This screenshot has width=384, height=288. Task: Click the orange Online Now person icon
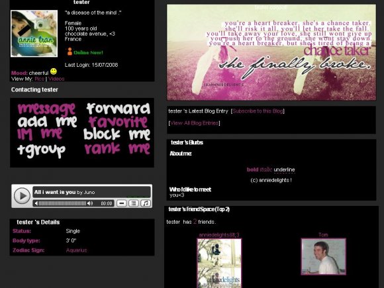point(70,52)
